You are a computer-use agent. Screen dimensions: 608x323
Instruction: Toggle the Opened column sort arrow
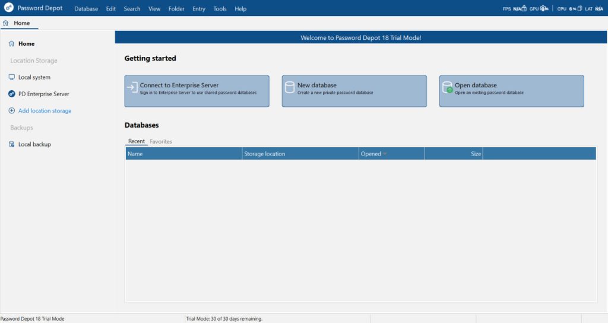pos(385,154)
